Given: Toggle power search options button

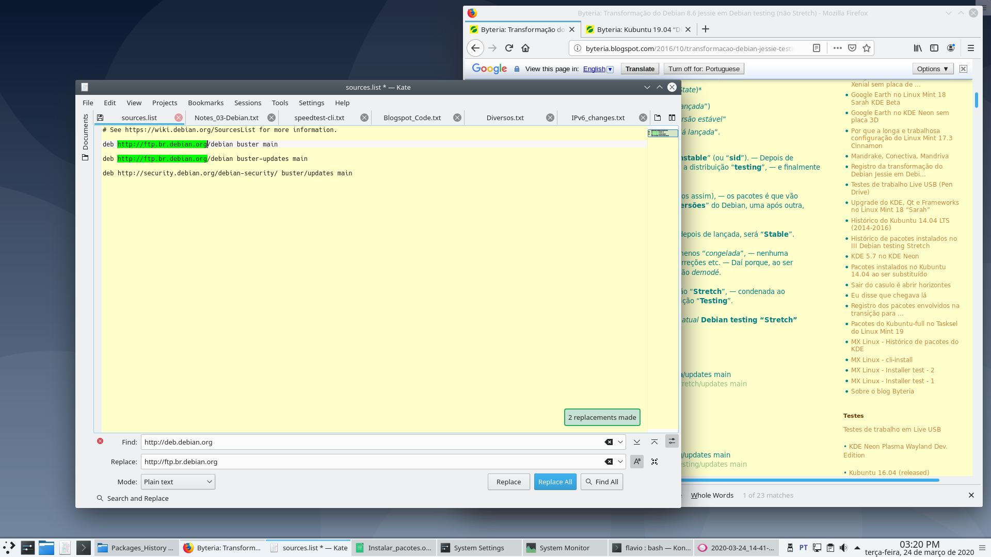Looking at the screenshot, I should tap(672, 441).
